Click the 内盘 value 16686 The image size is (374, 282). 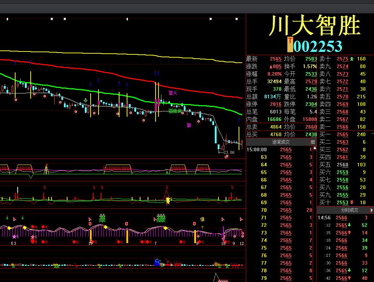pyautogui.click(x=274, y=119)
